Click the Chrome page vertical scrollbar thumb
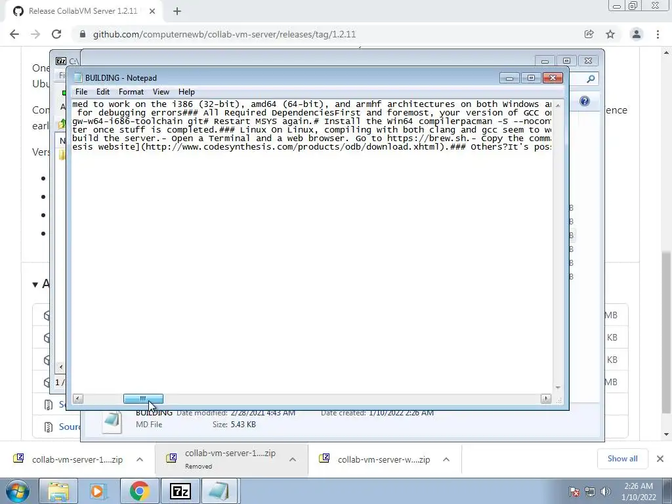672x504 pixels. tap(667, 332)
